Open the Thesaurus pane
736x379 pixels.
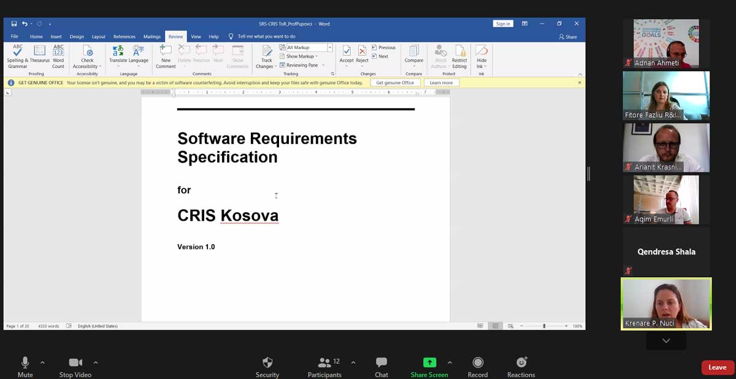click(x=38, y=55)
